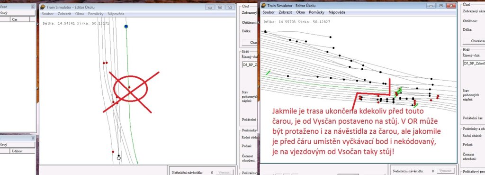Open Soubor menu in right editor window
Image resolution: width=485 pixels, height=175 pixels.
coord(269,12)
